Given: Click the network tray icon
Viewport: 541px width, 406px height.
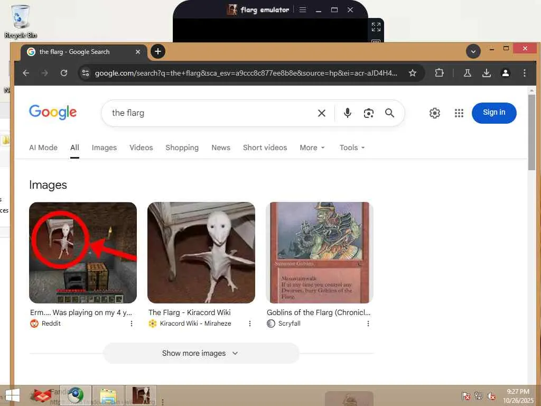Looking at the screenshot, I should point(478,395).
